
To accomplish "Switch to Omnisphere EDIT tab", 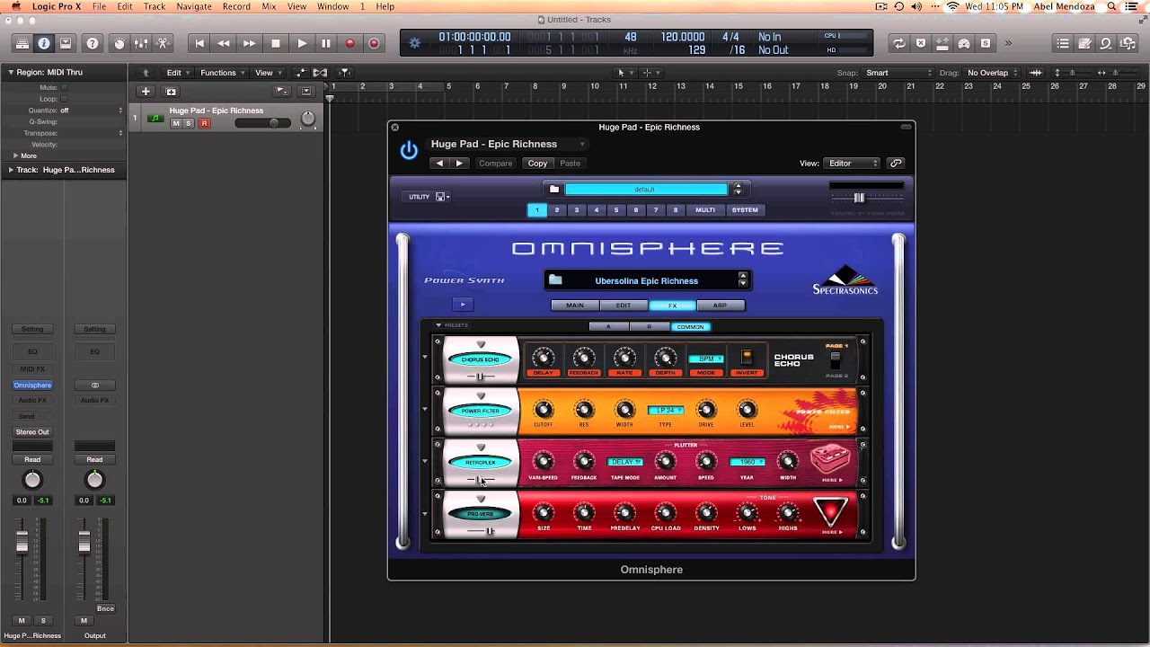I will pos(624,306).
